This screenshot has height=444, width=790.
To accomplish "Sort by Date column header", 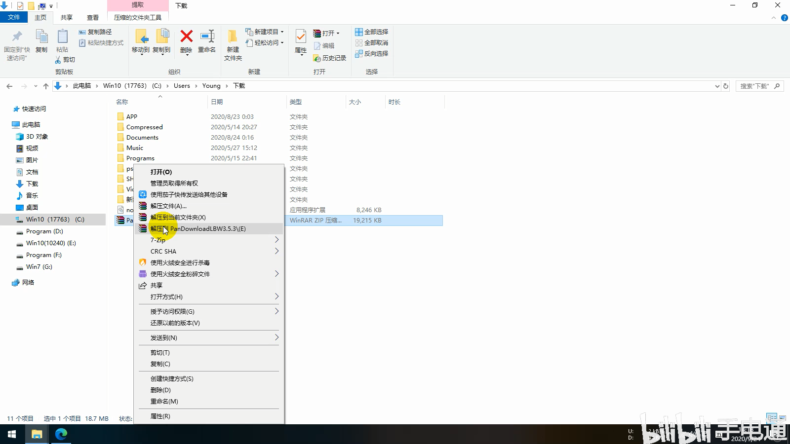I will point(247,102).
